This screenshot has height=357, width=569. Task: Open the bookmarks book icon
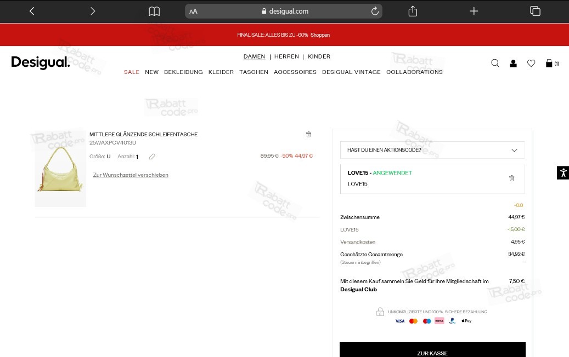coord(154,11)
